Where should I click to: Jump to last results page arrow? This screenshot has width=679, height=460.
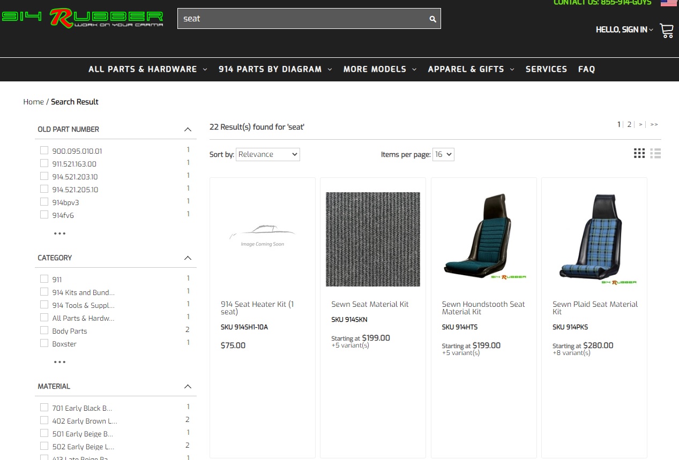pos(654,124)
